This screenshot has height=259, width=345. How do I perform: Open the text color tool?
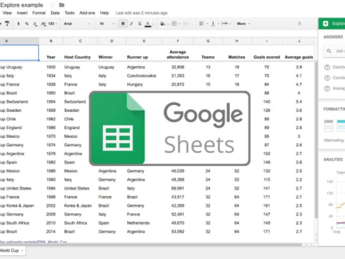(148, 24)
